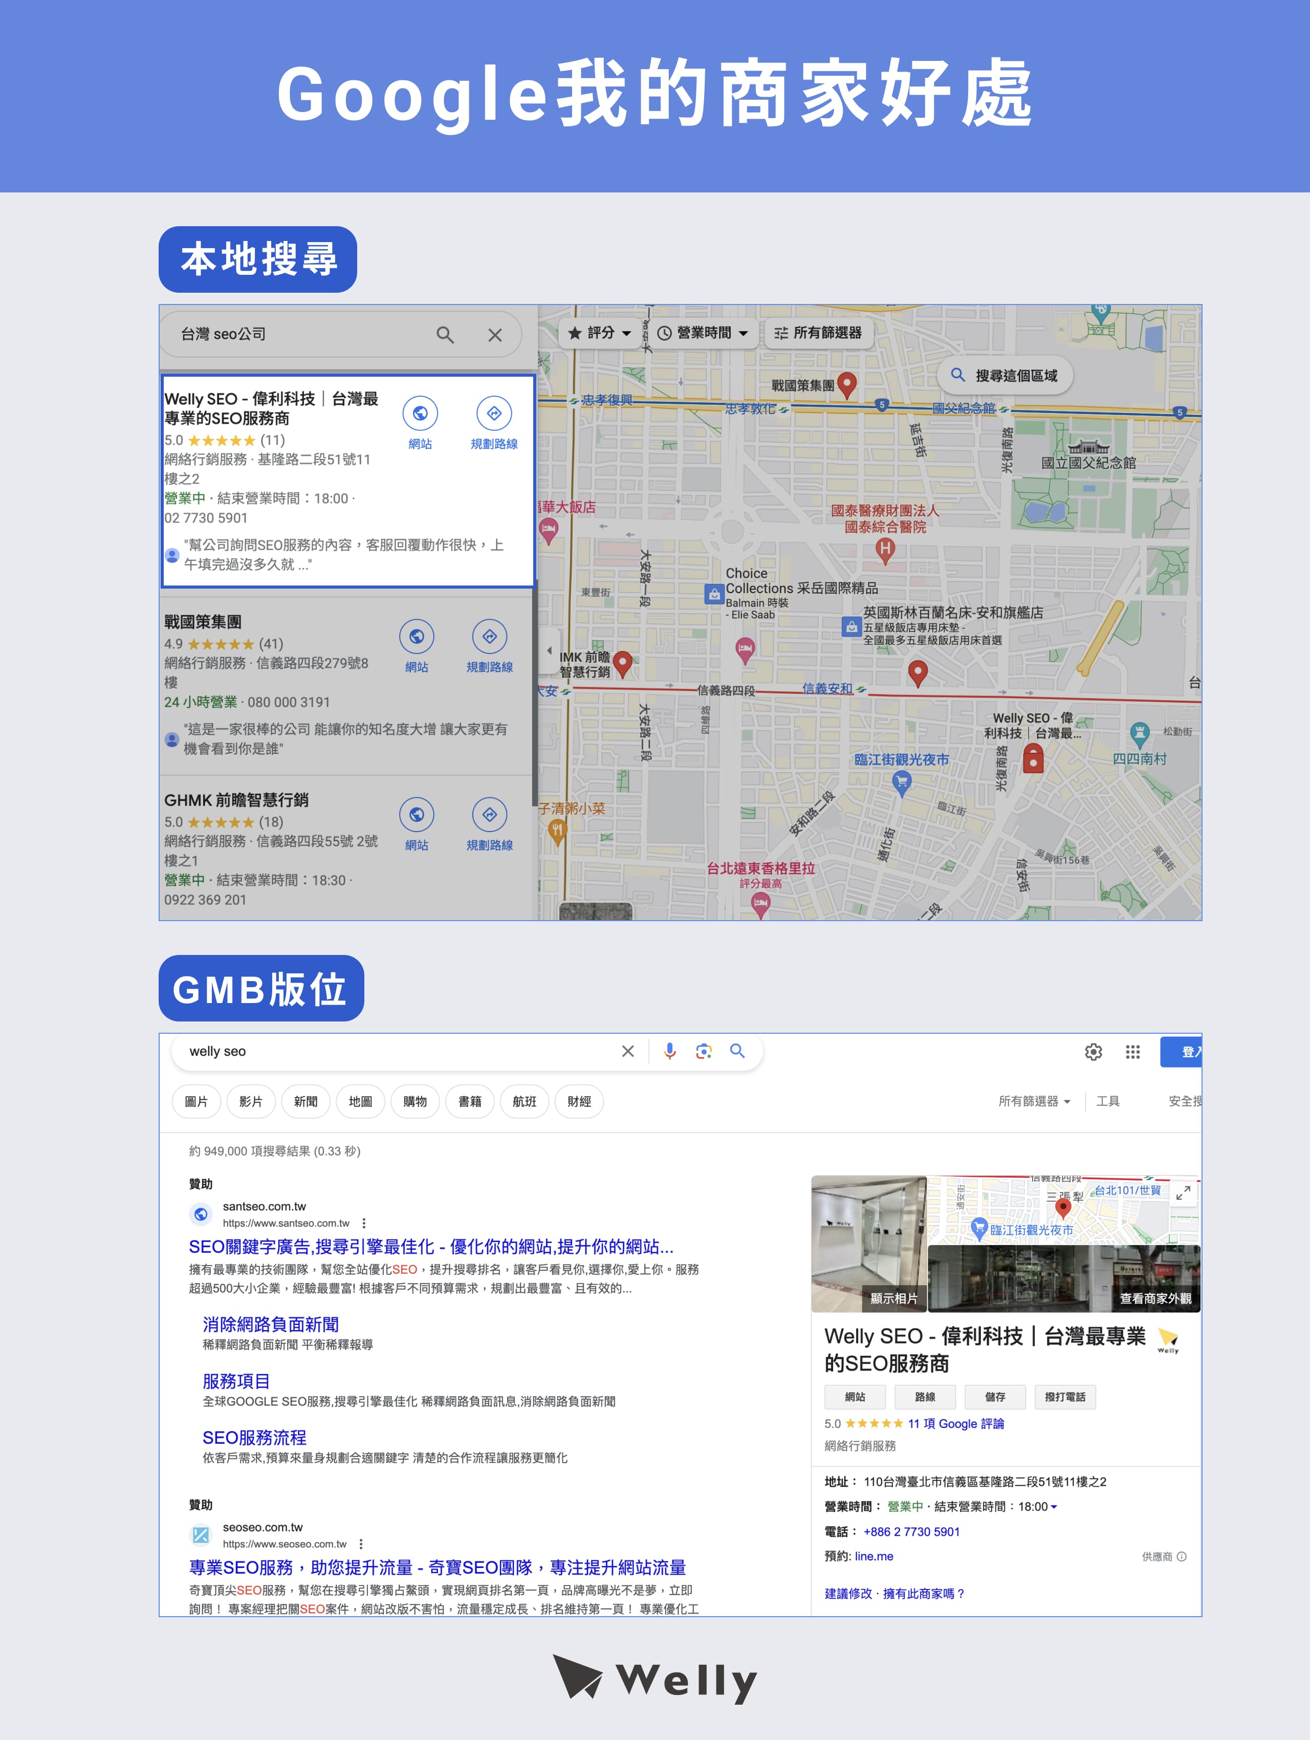Viewport: 1310px width, 1740px height.
Task: Expand the knowledge panel map
Action: point(1183,1193)
